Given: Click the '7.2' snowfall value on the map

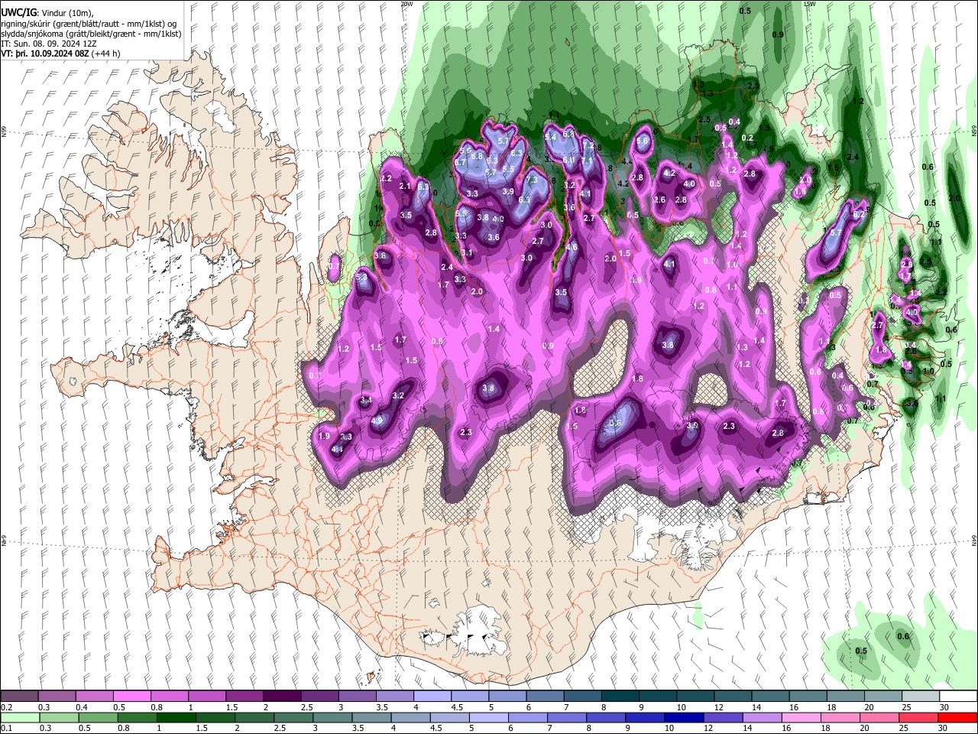Looking at the screenshot, I should tap(588, 145).
